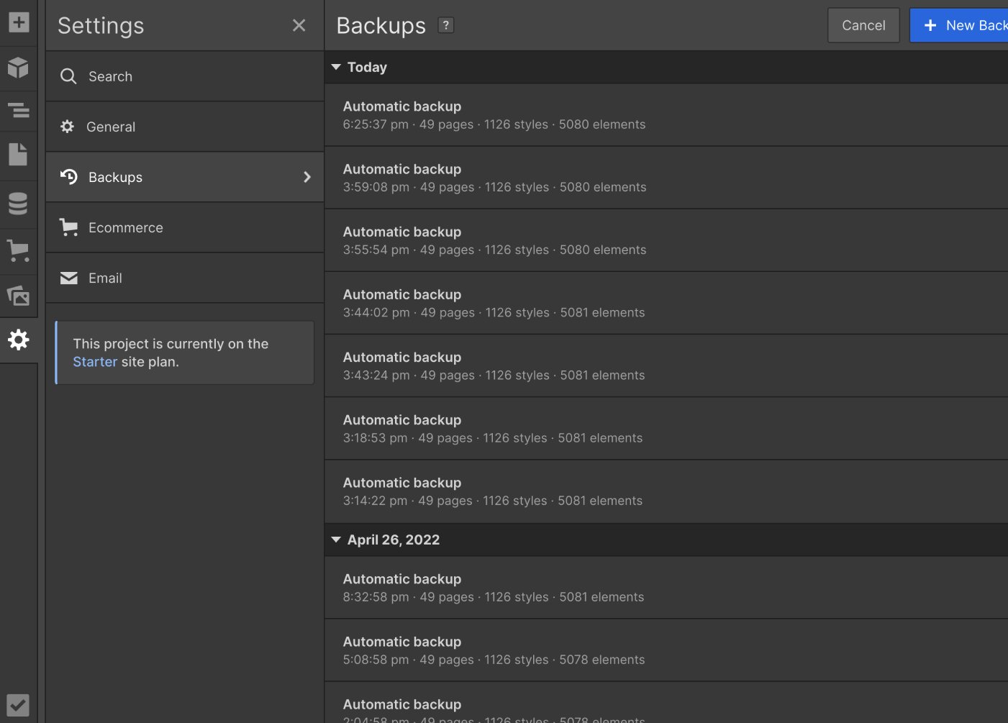Open the Symbols cube panel
The height and width of the screenshot is (723, 1008).
pos(19,68)
